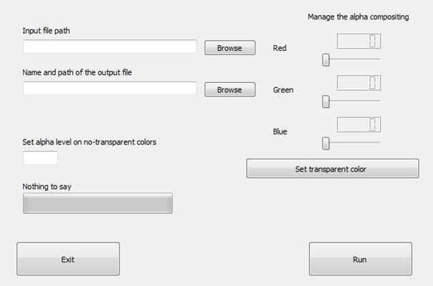Click the Browse button for input file path

click(230, 49)
